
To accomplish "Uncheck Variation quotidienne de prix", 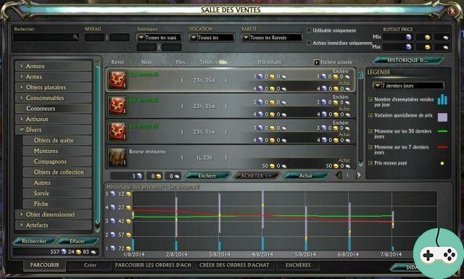I will (370, 115).
